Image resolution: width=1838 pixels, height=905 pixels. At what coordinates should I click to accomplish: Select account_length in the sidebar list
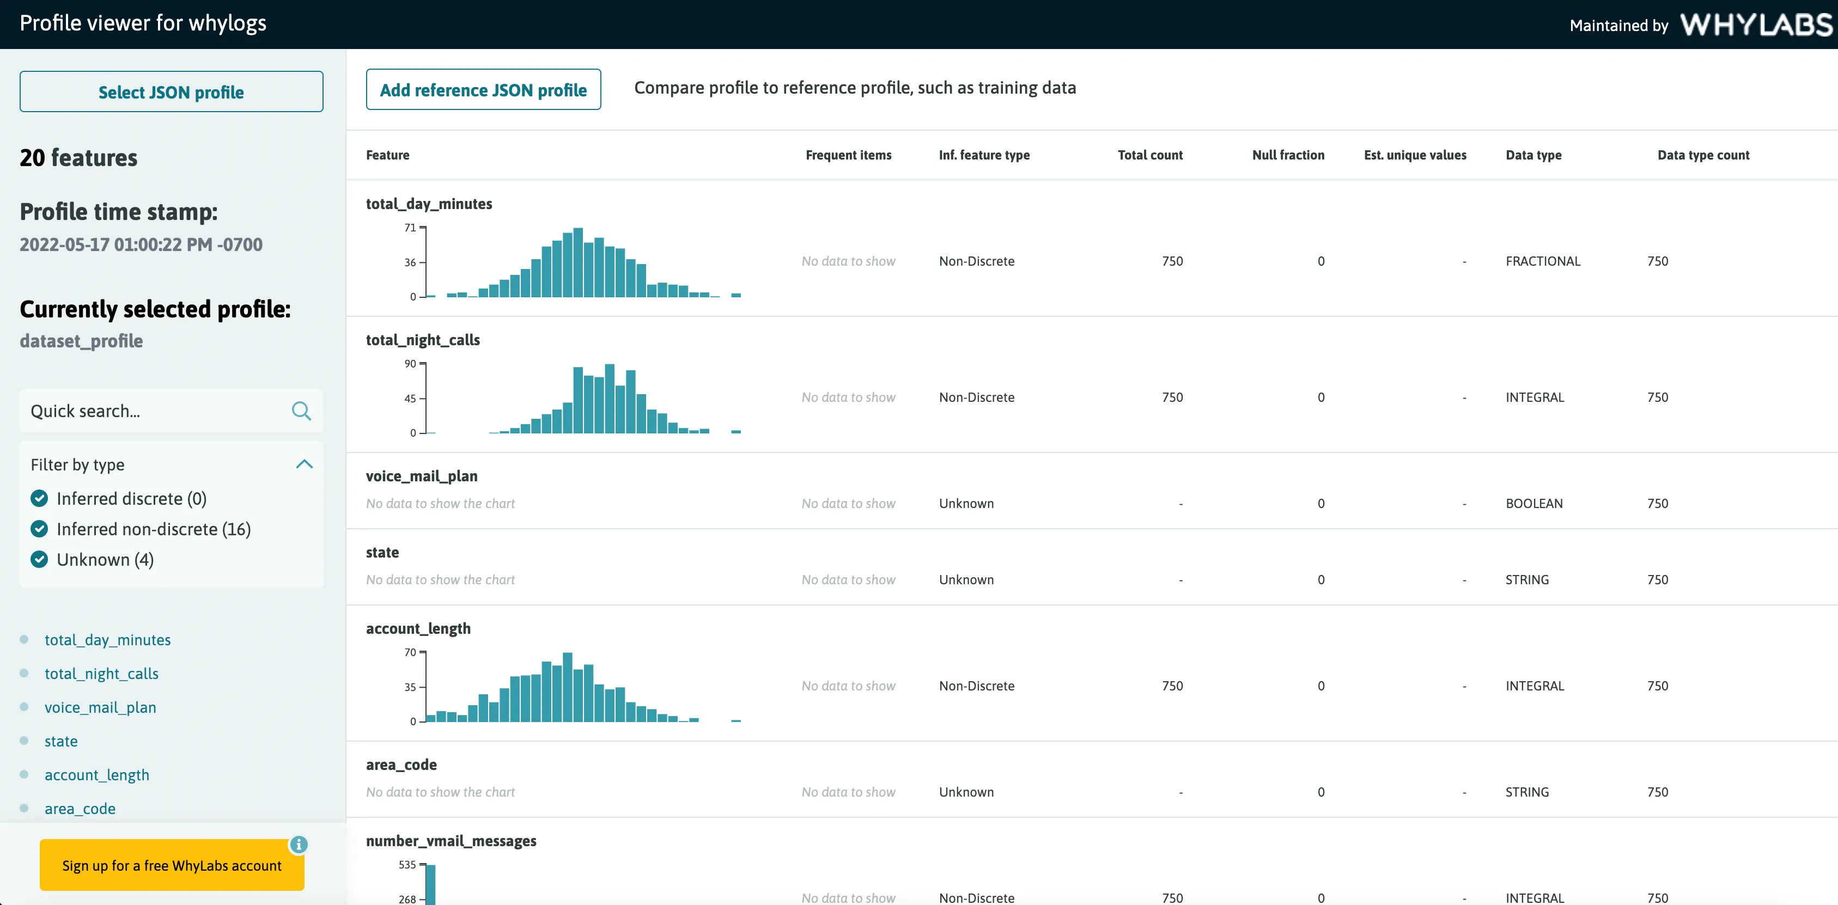pyautogui.click(x=97, y=775)
